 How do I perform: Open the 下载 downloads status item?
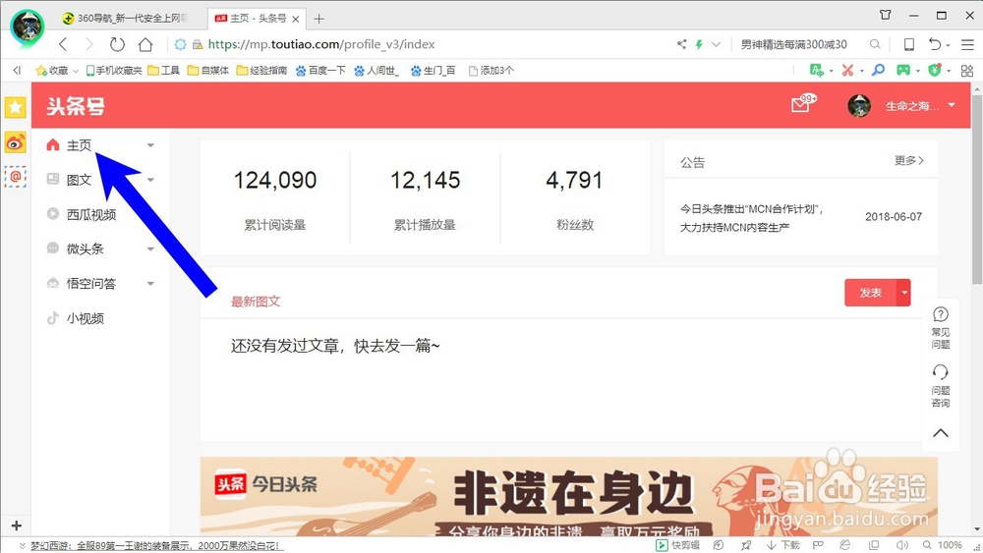pos(783,545)
